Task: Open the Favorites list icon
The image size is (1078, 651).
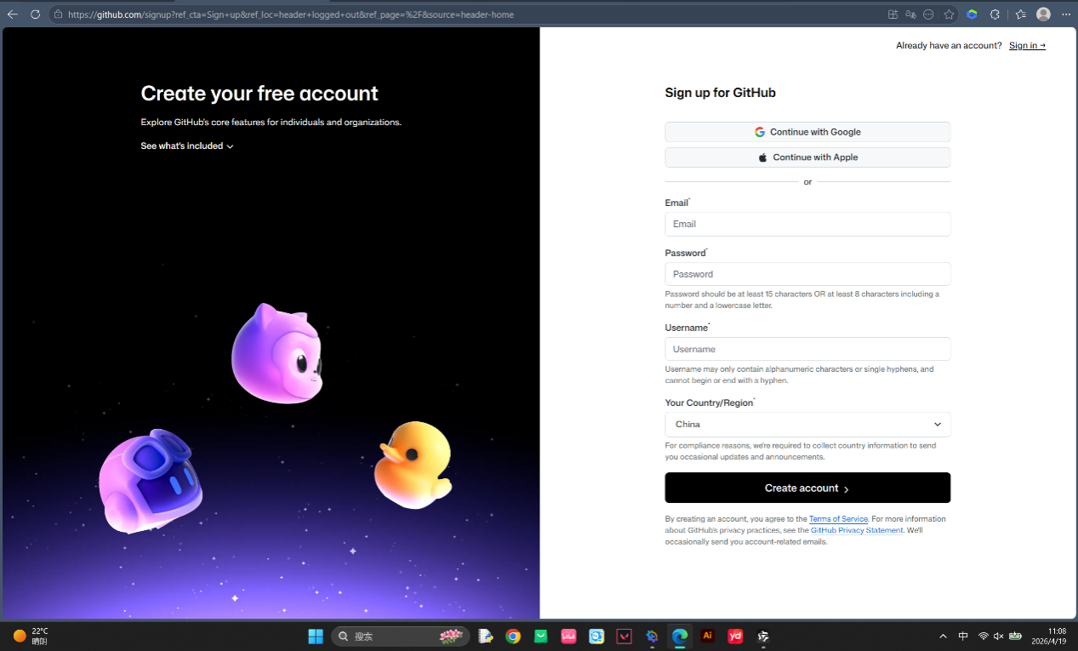Action: tap(1021, 14)
